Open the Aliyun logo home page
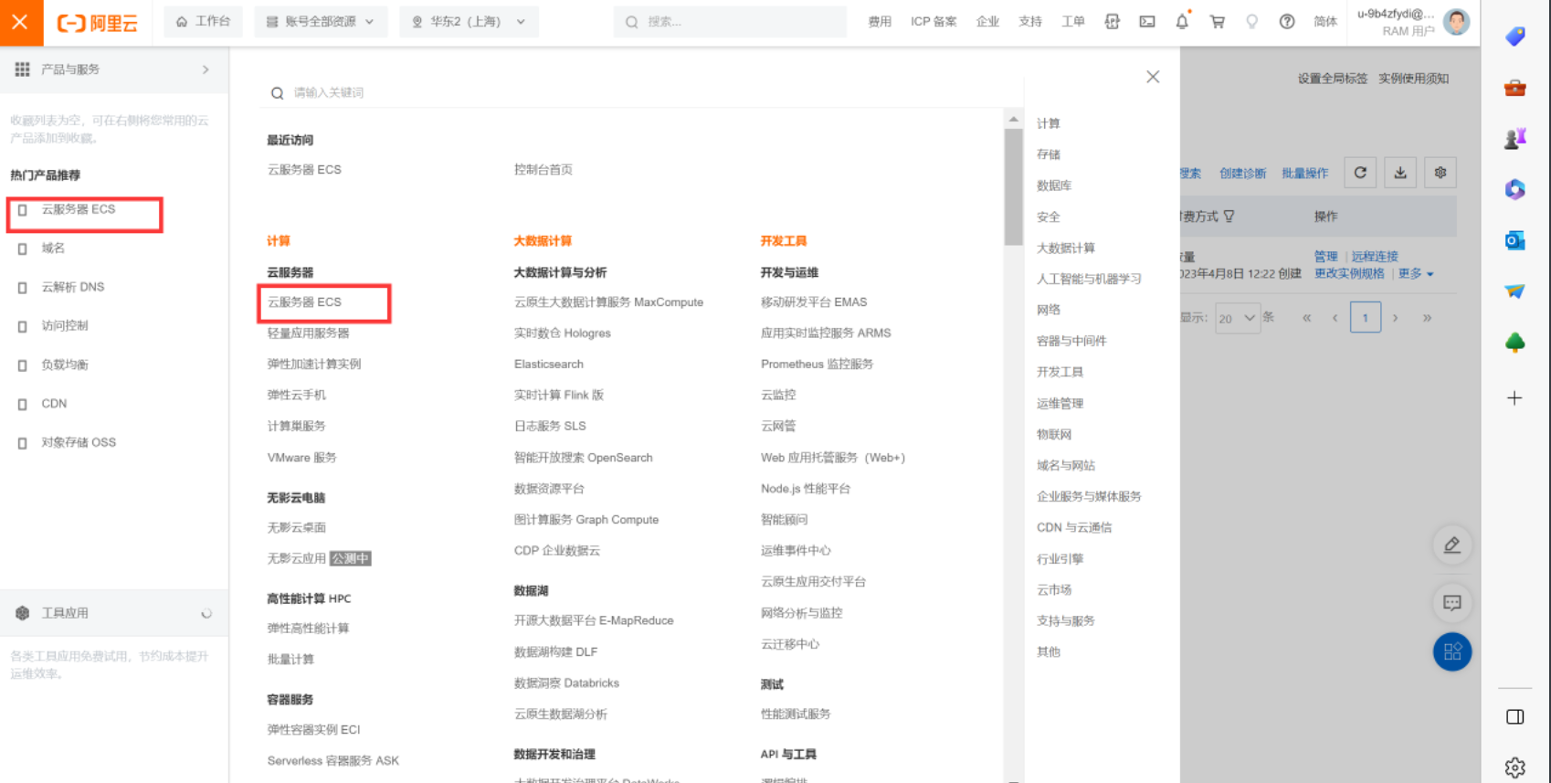This screenshot has height=783, width=1551. [x=97, y=23]
